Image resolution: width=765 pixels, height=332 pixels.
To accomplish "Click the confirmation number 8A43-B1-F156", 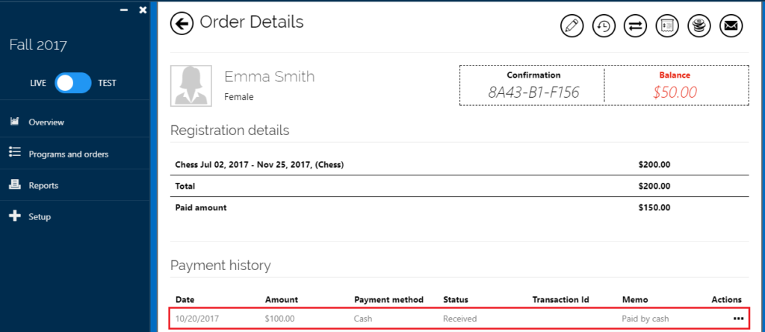I will (x=533, y=93).
